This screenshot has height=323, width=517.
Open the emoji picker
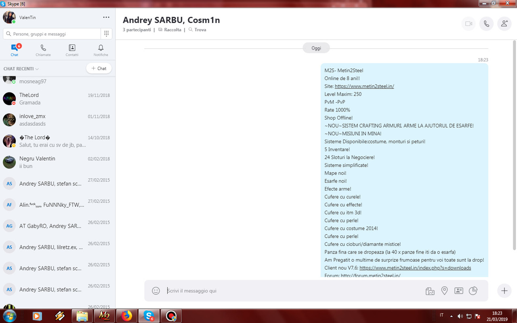pyautogui.click(x=156, y=291)
